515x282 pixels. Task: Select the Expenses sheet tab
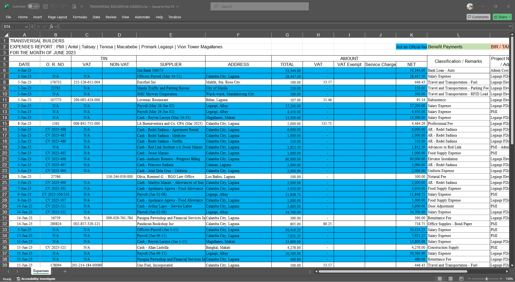click(x=41, y=271)
